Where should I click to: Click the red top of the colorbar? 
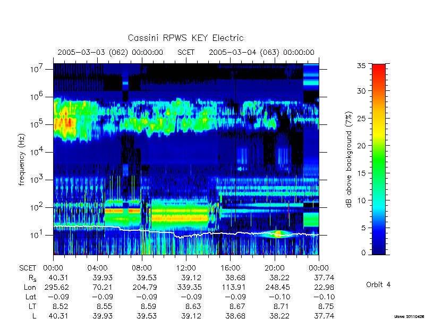point(379,68)
